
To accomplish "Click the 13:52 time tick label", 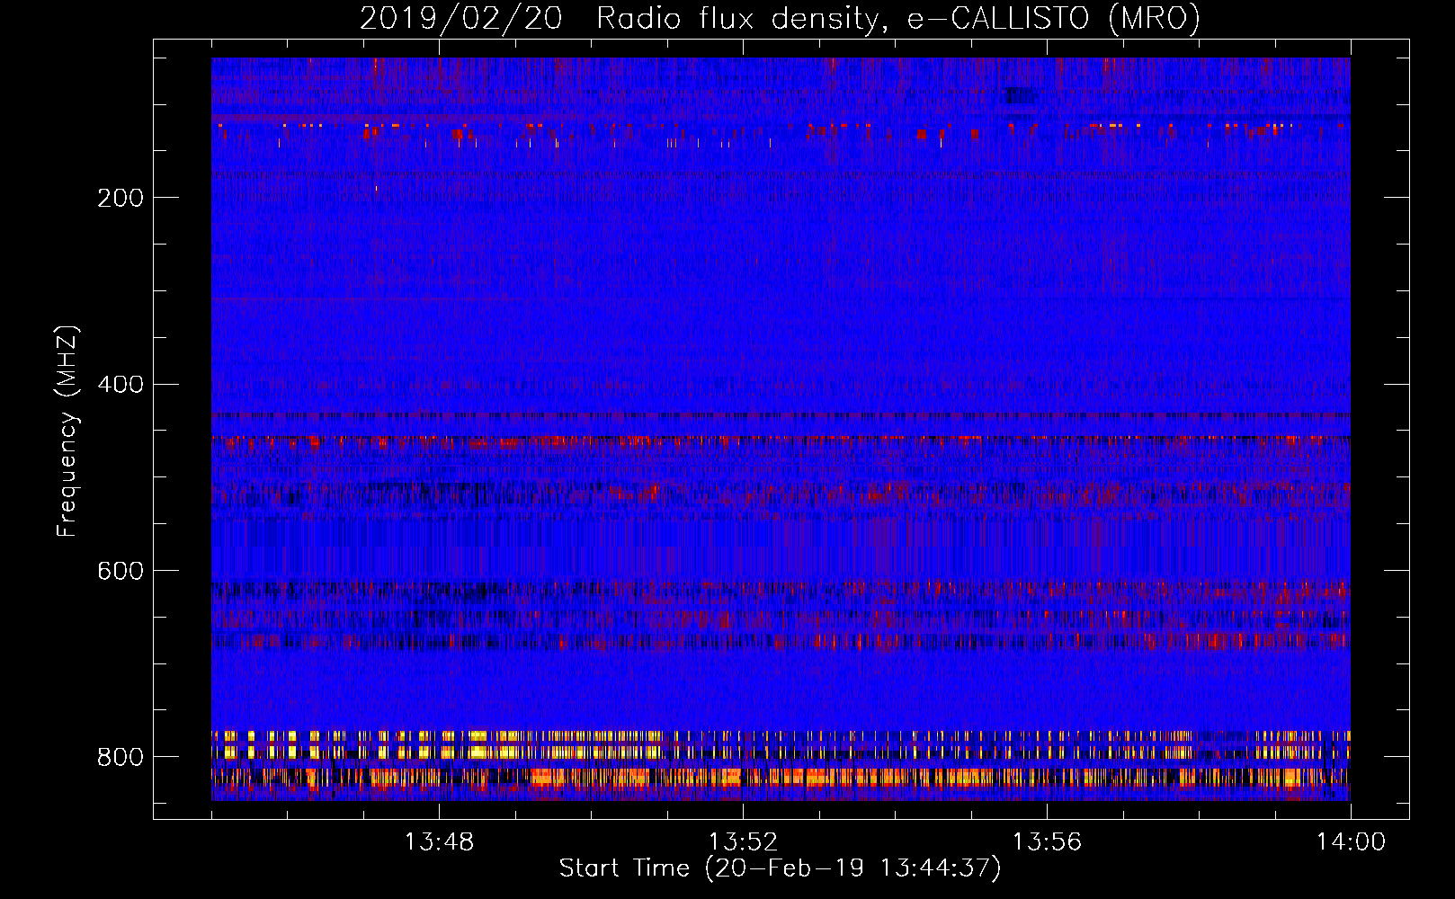I will [x=743, y=842].
